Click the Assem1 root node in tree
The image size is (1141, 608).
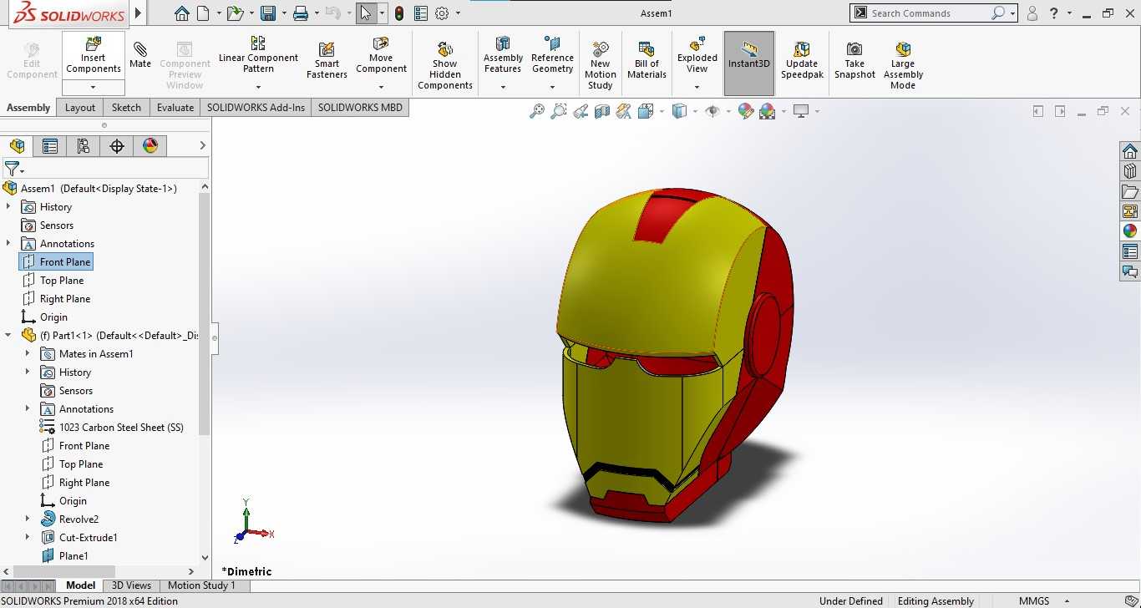(x=99, y=188)
